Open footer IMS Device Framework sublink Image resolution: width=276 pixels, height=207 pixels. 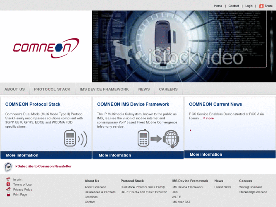click(188, 187)
